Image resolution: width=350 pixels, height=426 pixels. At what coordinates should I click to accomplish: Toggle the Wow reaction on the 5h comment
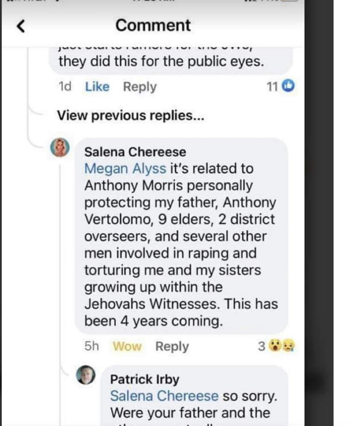coord(127,346)
